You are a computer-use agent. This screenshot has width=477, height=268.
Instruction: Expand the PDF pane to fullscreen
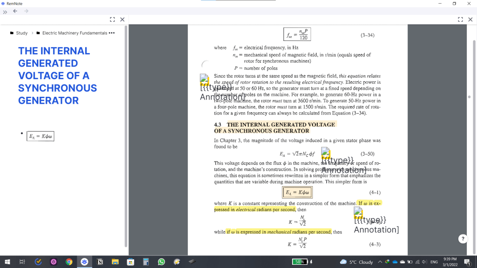(x=460, y=19)
